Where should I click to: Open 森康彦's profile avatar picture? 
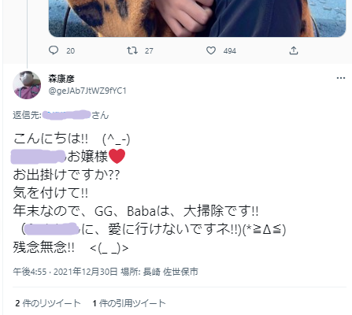click(x=27, y=85)
